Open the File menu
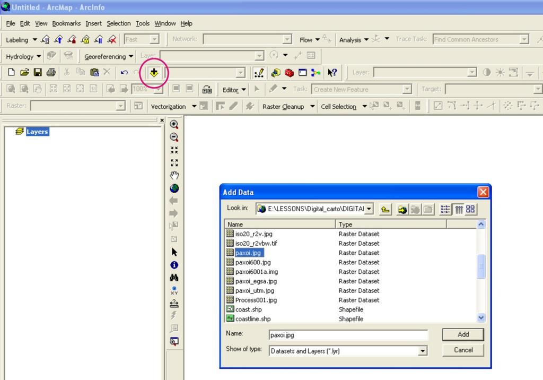Screen dimensions: 543x380 point(11,23)
